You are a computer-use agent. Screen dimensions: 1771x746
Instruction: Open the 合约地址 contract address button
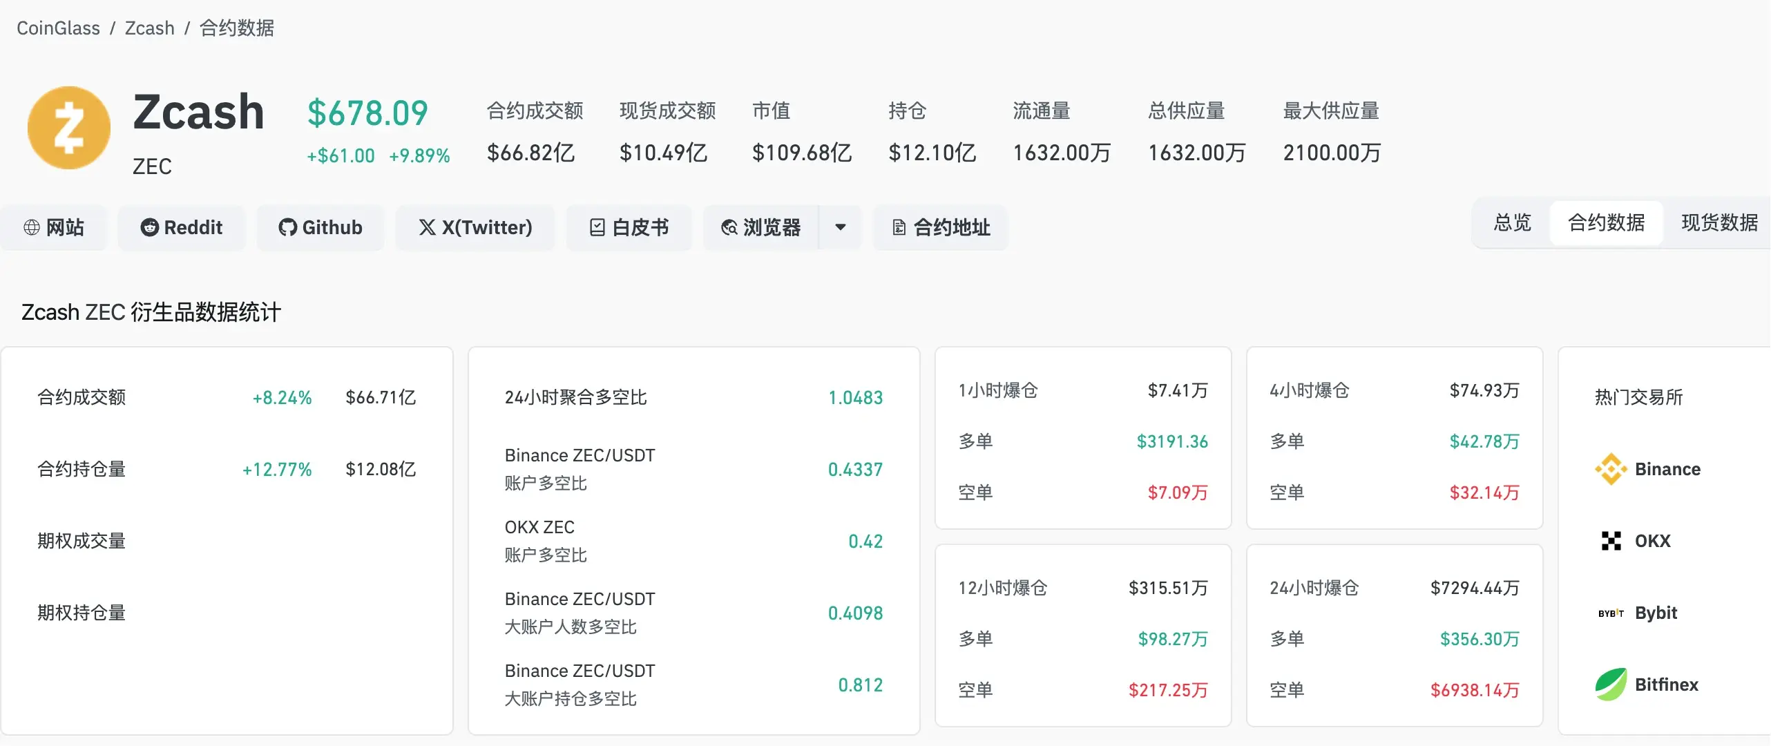tap(941, 227)
